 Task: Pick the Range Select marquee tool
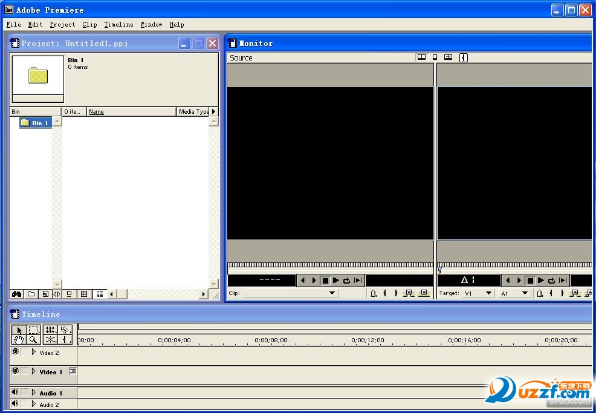(34, 330)
